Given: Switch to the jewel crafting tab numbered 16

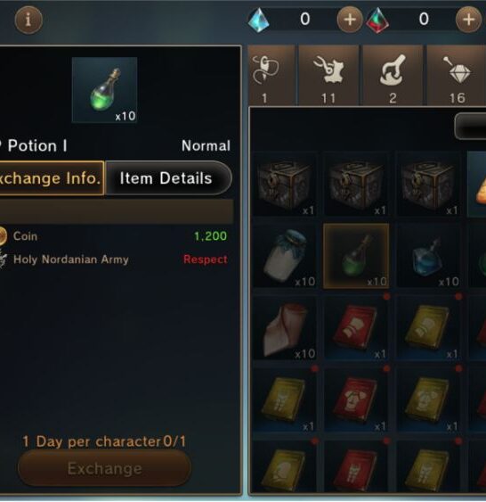Looking at the screenshot, I should [x=457, y=76].
